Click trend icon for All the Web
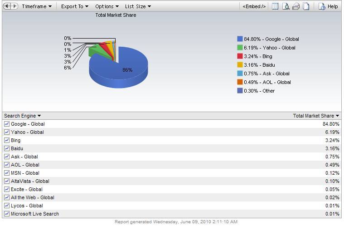The height and width of the screenshot is (226, 344). point(7,197)
